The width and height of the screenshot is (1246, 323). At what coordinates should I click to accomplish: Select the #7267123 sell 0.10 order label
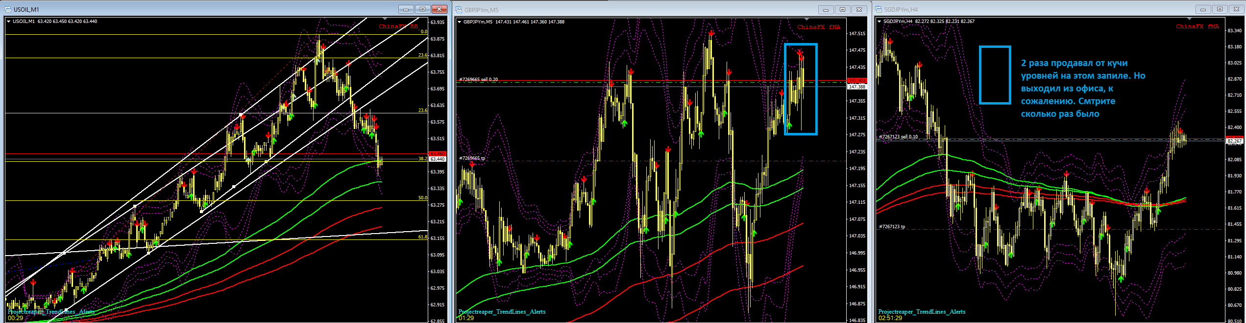click(x=898, y=137)
